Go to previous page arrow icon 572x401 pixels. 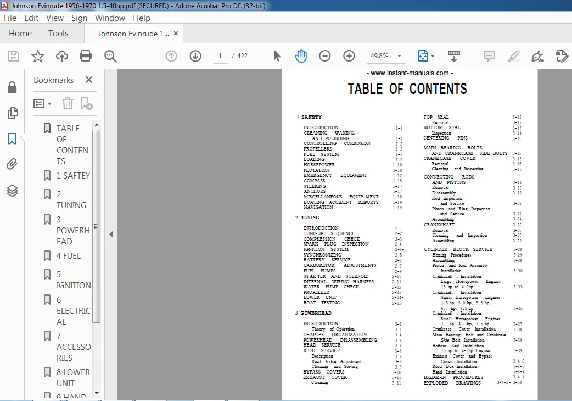point(171,56)
